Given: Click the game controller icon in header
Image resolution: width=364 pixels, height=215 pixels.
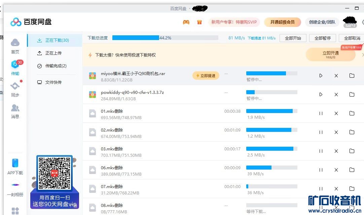Looking at the screenshot, I should [x=186, y=22].
